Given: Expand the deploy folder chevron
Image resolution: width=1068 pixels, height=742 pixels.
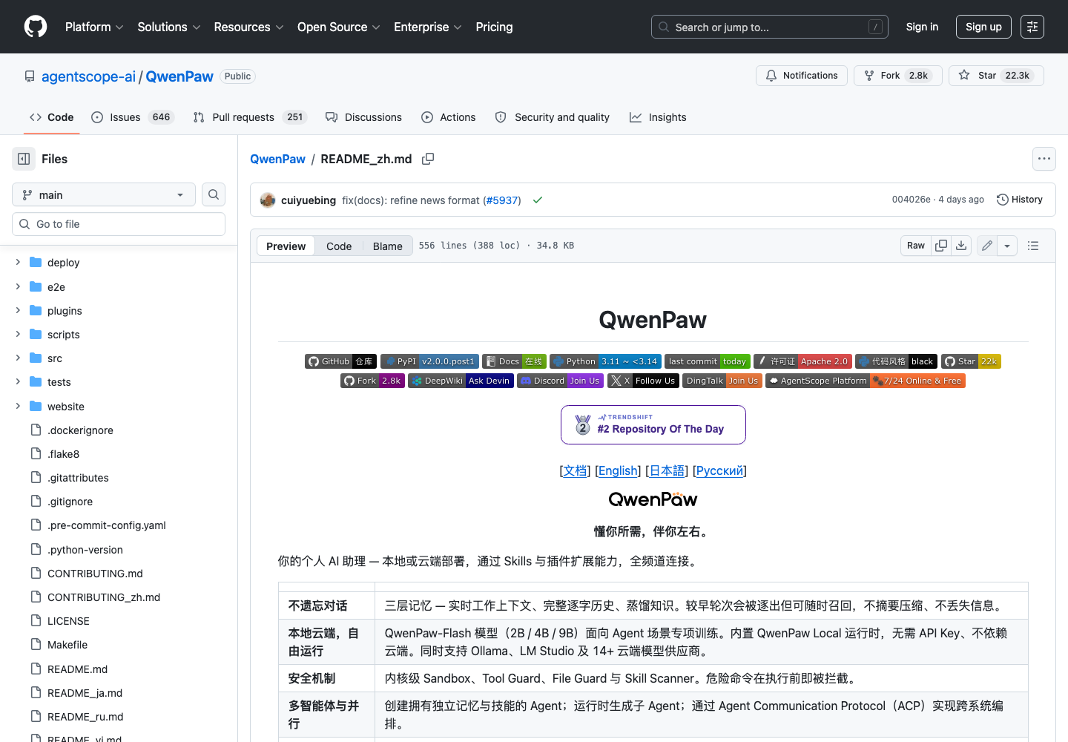Looking at the screenshot, I should point(18,262).
